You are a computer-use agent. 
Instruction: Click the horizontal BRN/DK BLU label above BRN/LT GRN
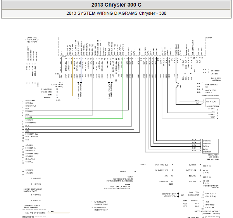[47, 89]
